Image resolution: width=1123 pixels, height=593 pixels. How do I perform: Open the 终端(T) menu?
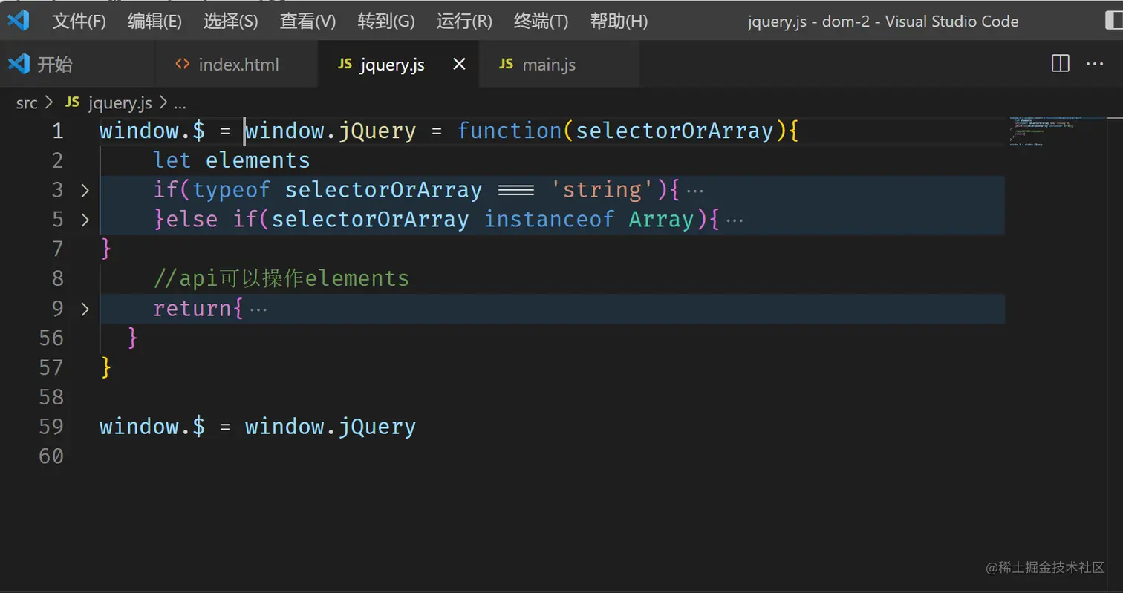click(541, 22)
